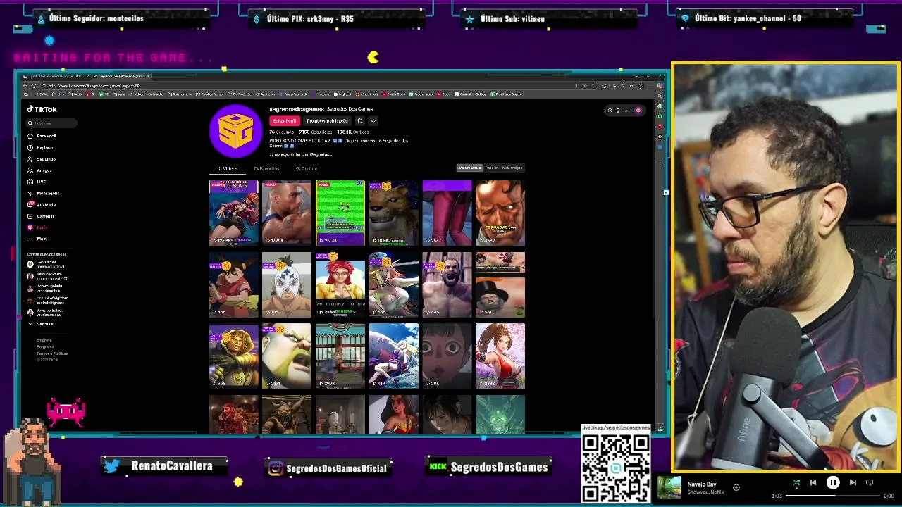The height and width of the screenshot is (507, 902).
Task: Open the green soccer field video thumbnail
Action: 340,213
